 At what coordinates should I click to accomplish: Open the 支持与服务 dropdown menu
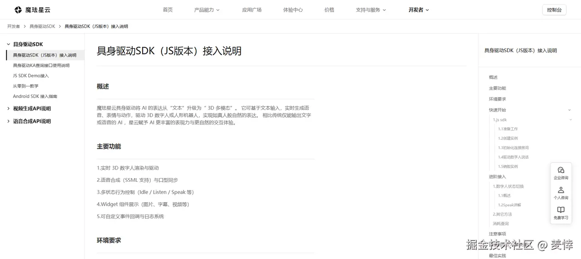[x=371, y=10]
